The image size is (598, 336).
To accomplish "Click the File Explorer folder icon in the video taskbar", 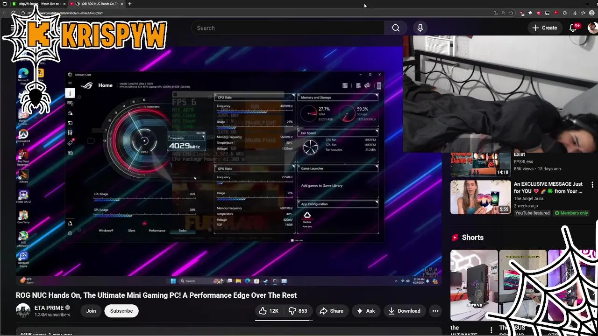I will pyautogui.click(x=238, y=281).
